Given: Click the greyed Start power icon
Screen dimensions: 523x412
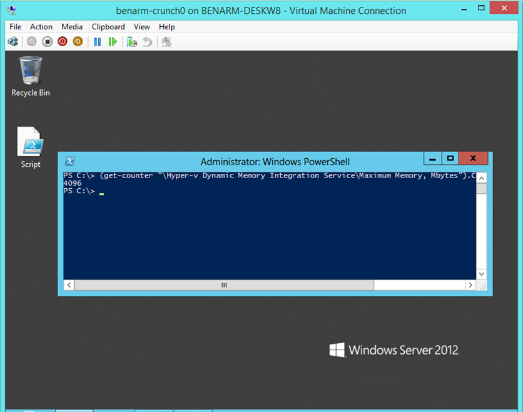Looking at the screenshot, I should pos(31,42).
